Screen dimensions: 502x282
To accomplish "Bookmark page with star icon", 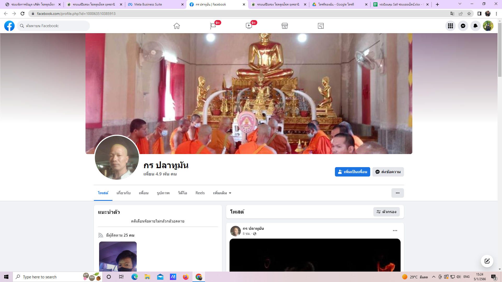I will point(469,14).
